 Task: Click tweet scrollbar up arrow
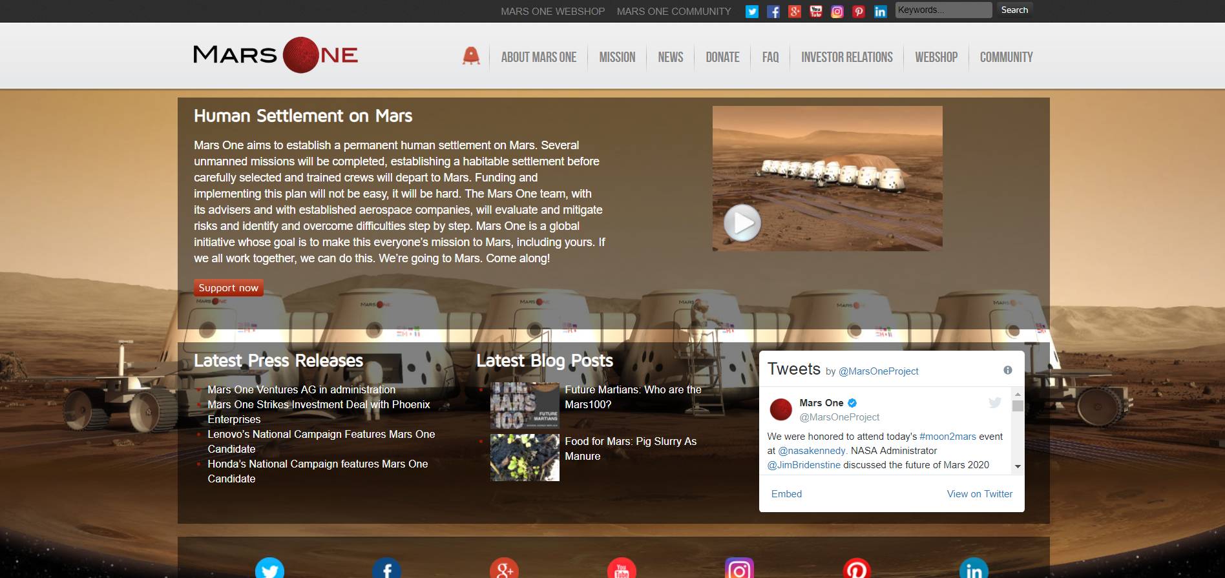(x=1018, y=393)
